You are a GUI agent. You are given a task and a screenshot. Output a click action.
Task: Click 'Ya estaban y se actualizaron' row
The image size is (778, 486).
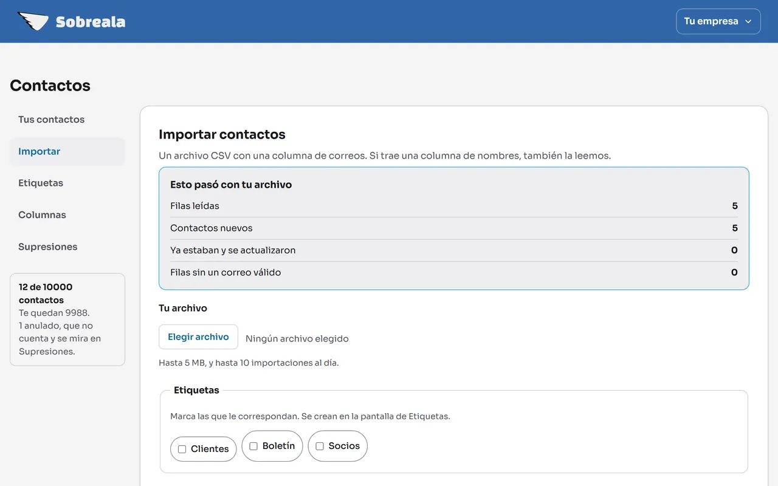point(454,250)
